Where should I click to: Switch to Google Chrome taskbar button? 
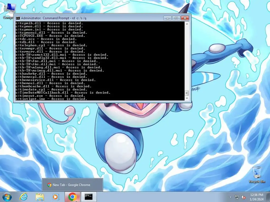tap(72, 197)
